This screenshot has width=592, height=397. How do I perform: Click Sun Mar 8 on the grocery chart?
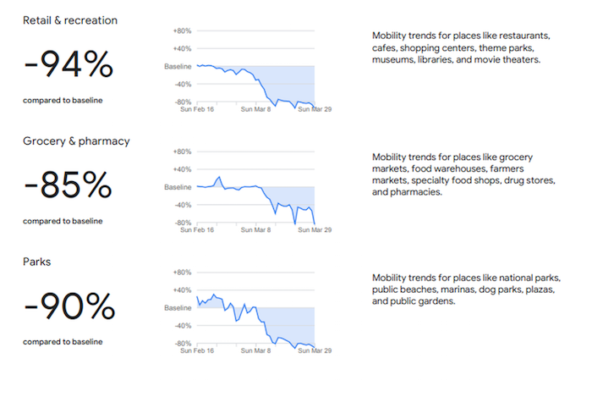[x=257, y=230]
